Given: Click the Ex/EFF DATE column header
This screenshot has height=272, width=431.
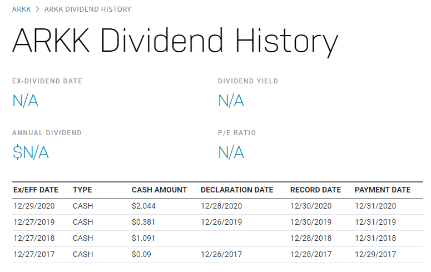Looking at the screenshot, I should [36, 190].
